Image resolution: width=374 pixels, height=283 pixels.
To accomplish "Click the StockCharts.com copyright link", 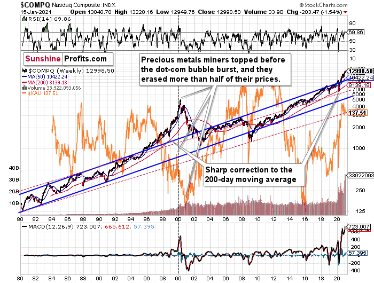I will click(323, 5).
